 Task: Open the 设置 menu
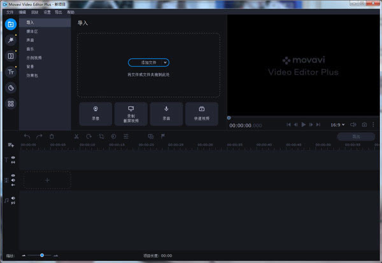(46, 12)
